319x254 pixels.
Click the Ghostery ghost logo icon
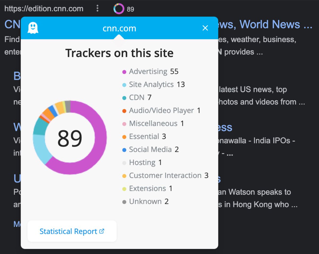coord(33,28)
